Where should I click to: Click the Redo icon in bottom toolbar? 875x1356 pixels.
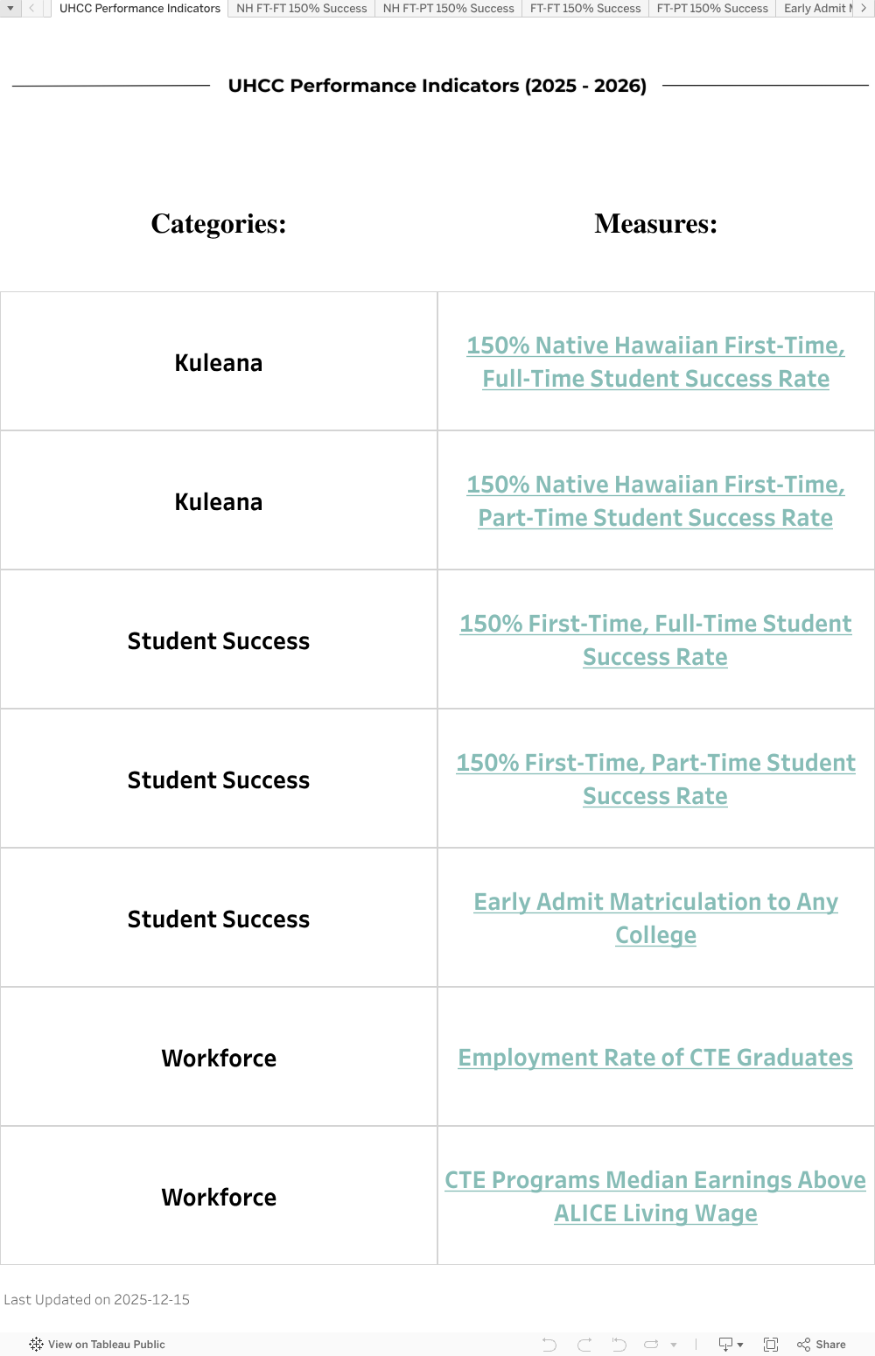(x=584, y=1345)
